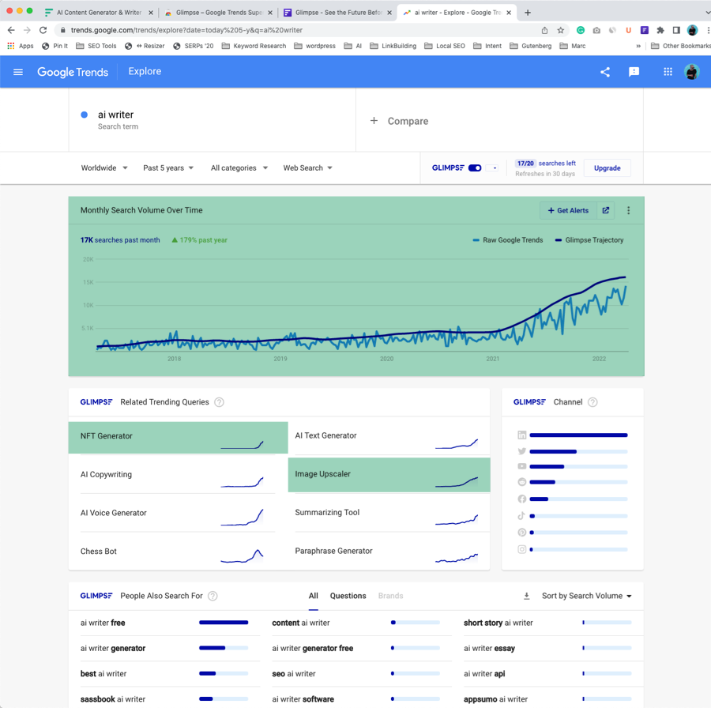Open the send feedback icon
The height and width of the screenshot is (708, 711).
pyautogui.click(x=634, y=72)
